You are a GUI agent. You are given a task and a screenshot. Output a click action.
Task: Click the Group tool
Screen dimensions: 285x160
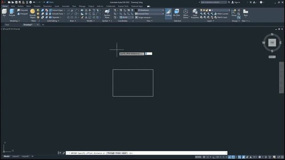pyautogui.click(x=234, y=13)
